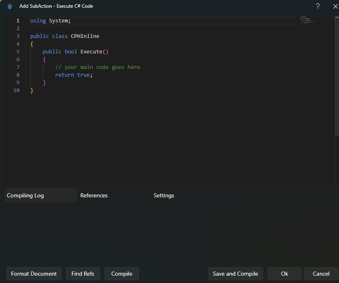Cancel the sub-action dialog
339x283 pixels.
[x=321, y=274]
